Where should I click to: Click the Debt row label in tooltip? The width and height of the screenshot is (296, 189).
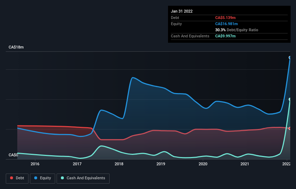tap(175, 18)
